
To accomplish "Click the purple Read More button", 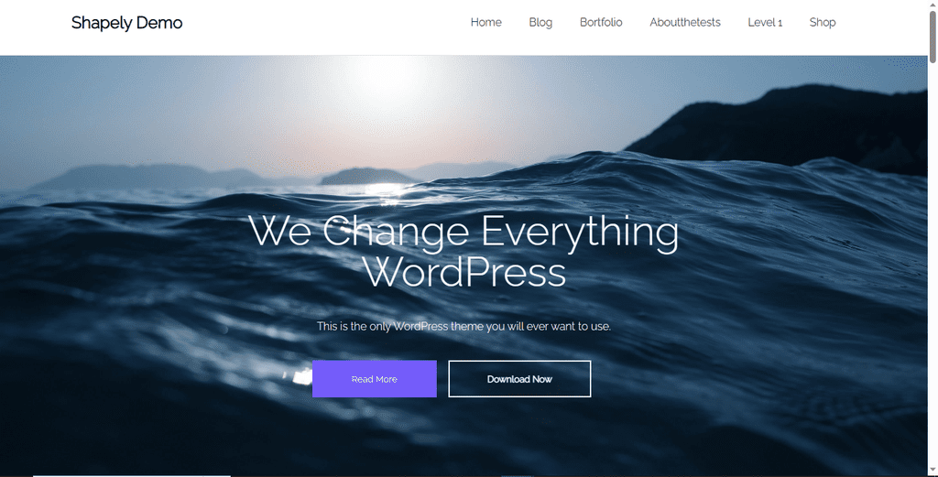I will [x=375, y=378].
